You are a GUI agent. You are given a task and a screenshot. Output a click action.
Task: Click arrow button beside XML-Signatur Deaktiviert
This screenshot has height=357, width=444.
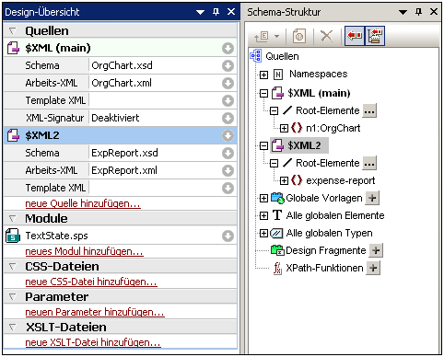click(x=228, y=118)
